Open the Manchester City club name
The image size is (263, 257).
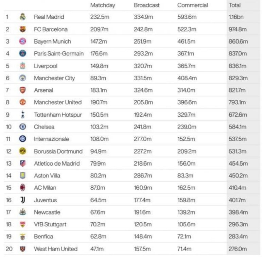coord(54,78)
